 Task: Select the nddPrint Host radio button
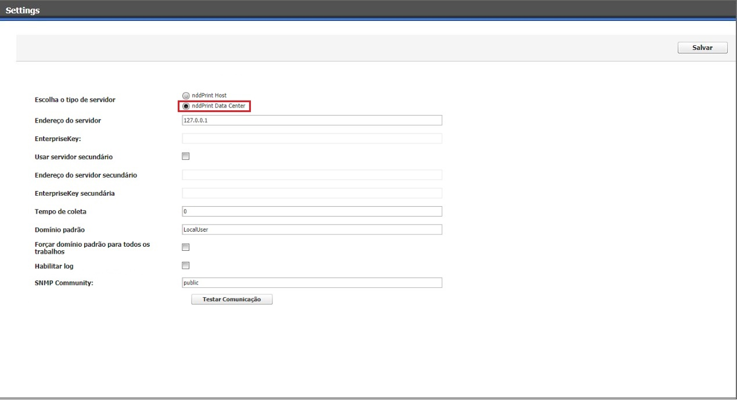[x=186, y=95]
